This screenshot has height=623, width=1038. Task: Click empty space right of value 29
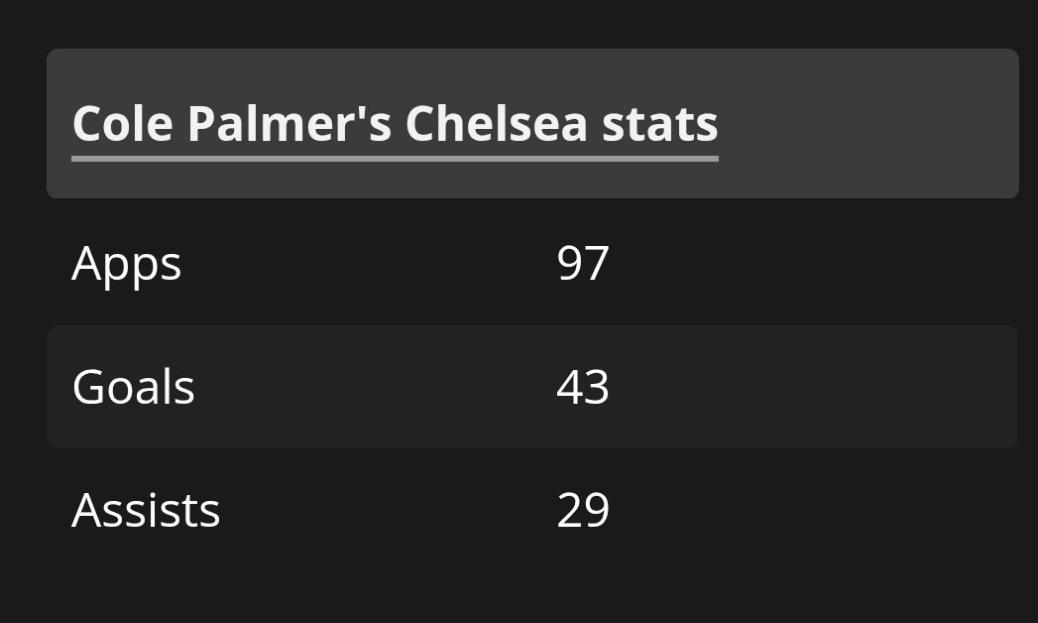pos(813,510)
